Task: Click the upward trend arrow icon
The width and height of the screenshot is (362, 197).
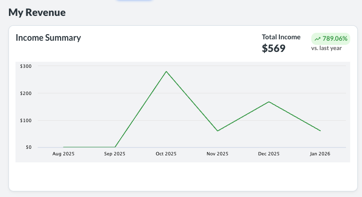Action: [x=318, y=39]
